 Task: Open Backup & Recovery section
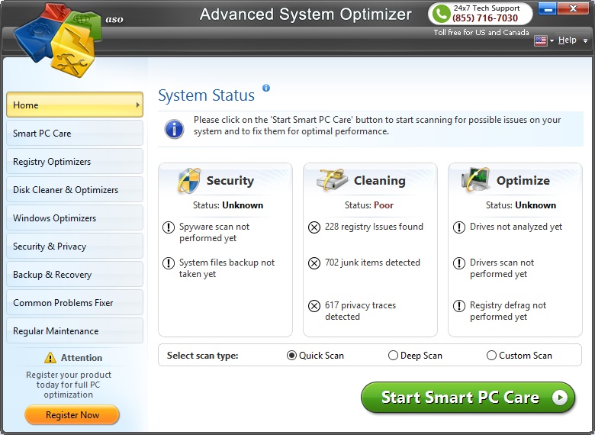[75, 274]
